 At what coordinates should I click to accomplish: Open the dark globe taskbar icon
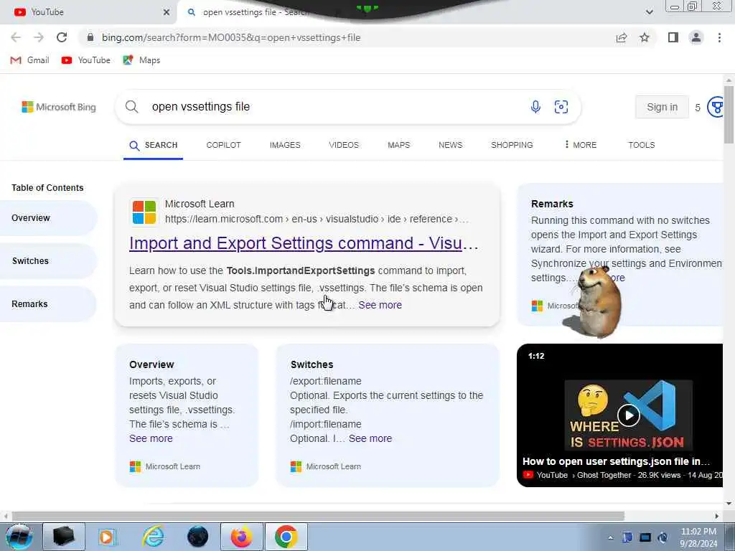tap(198, 537)
